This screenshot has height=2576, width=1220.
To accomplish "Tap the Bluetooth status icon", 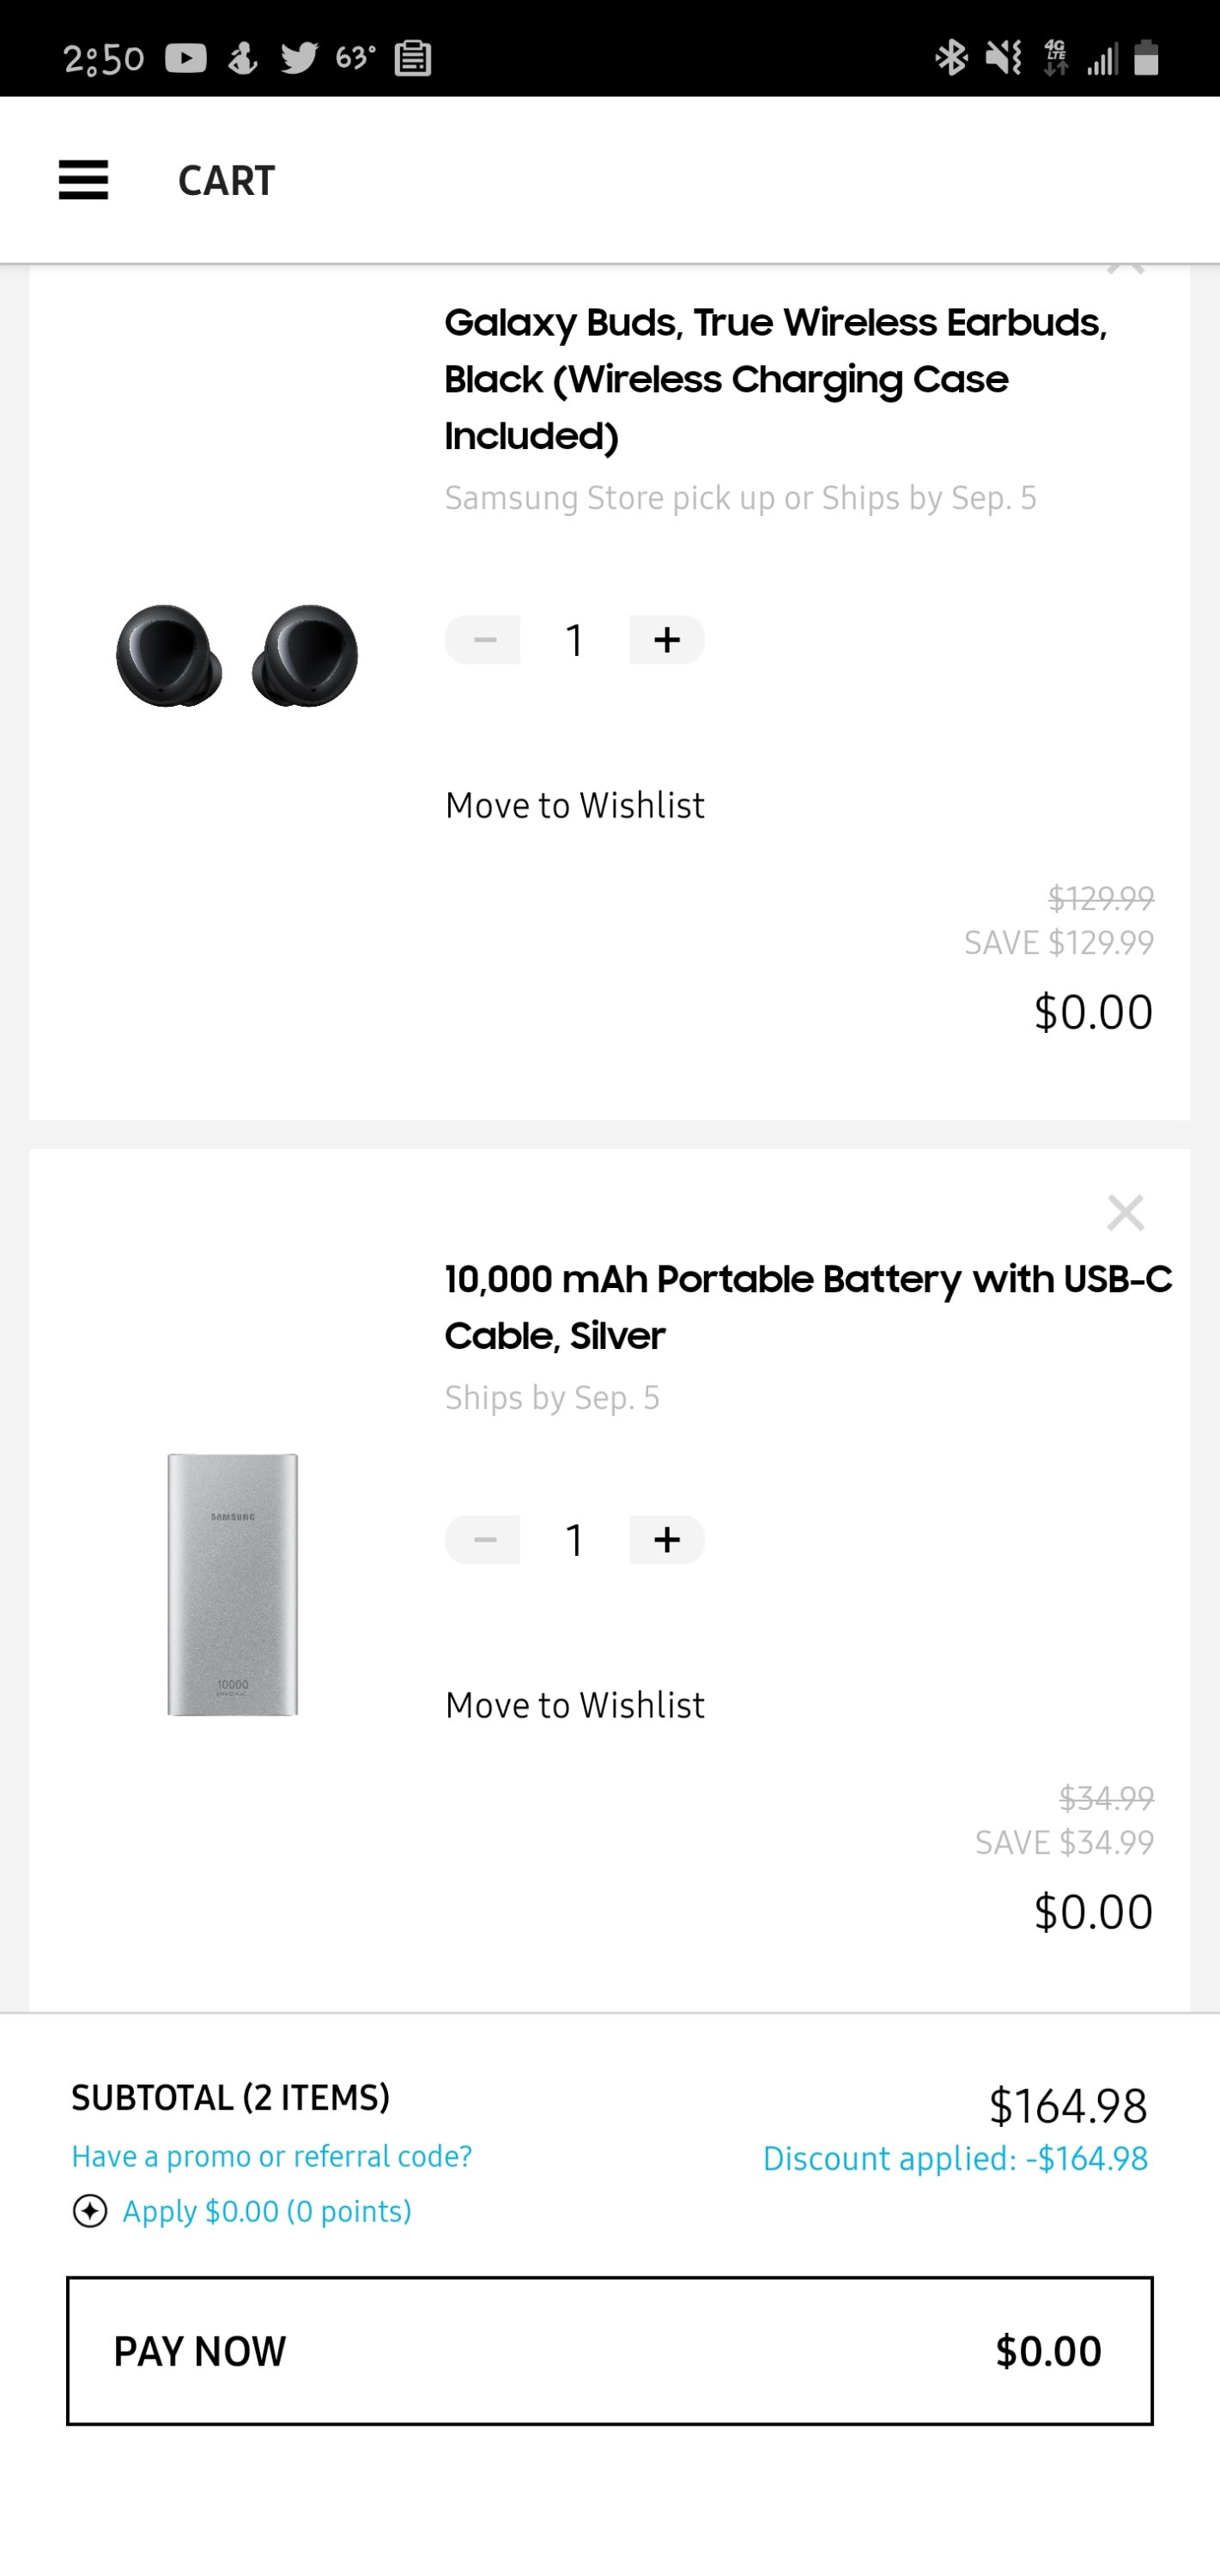I will (x=950, y=58).
